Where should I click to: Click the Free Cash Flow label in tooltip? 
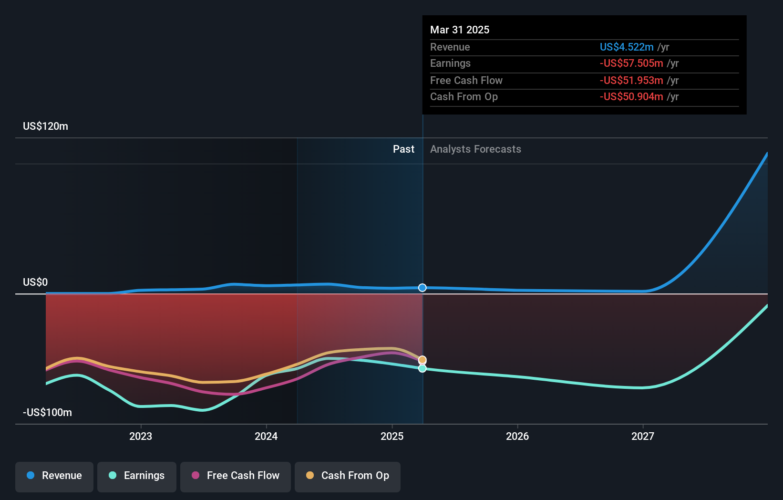(466, 80)
